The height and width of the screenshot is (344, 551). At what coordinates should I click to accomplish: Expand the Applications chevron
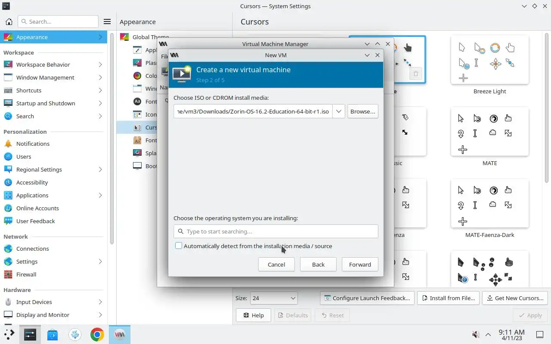click(100, 195)
